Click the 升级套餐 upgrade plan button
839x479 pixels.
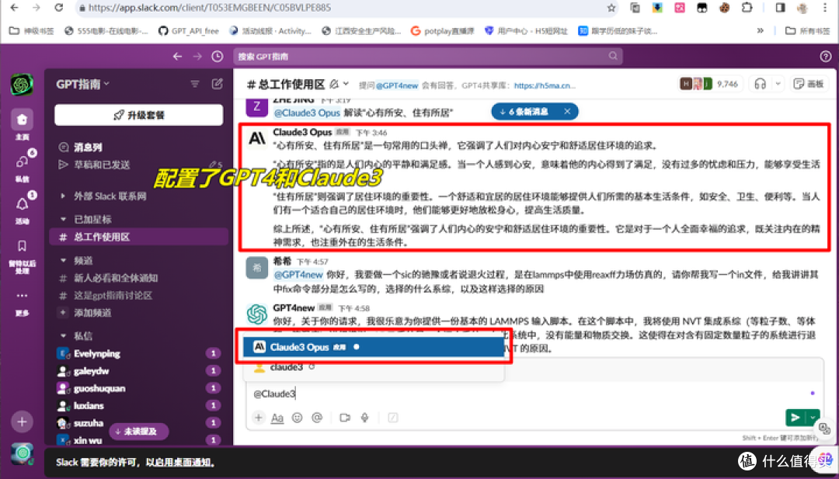coord(138,115)
